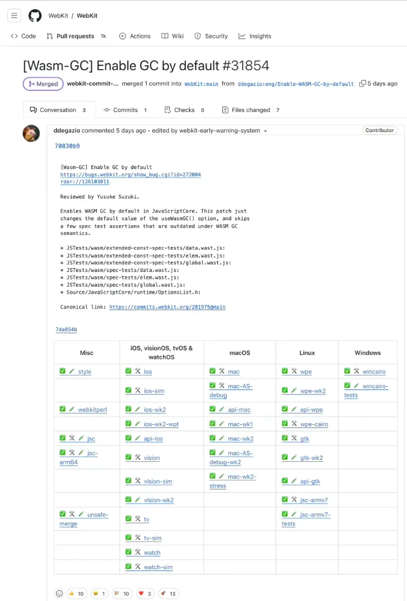Click the tools icon beside jsc-armv7
Image resolution: width=407 pixels, height=601 pixels.
click(294, 499)
